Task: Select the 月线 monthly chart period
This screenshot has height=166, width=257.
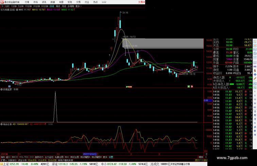Action: pos(64,6)
